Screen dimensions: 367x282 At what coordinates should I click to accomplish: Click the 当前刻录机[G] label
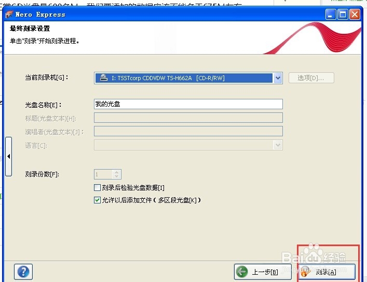pos(46,78)
